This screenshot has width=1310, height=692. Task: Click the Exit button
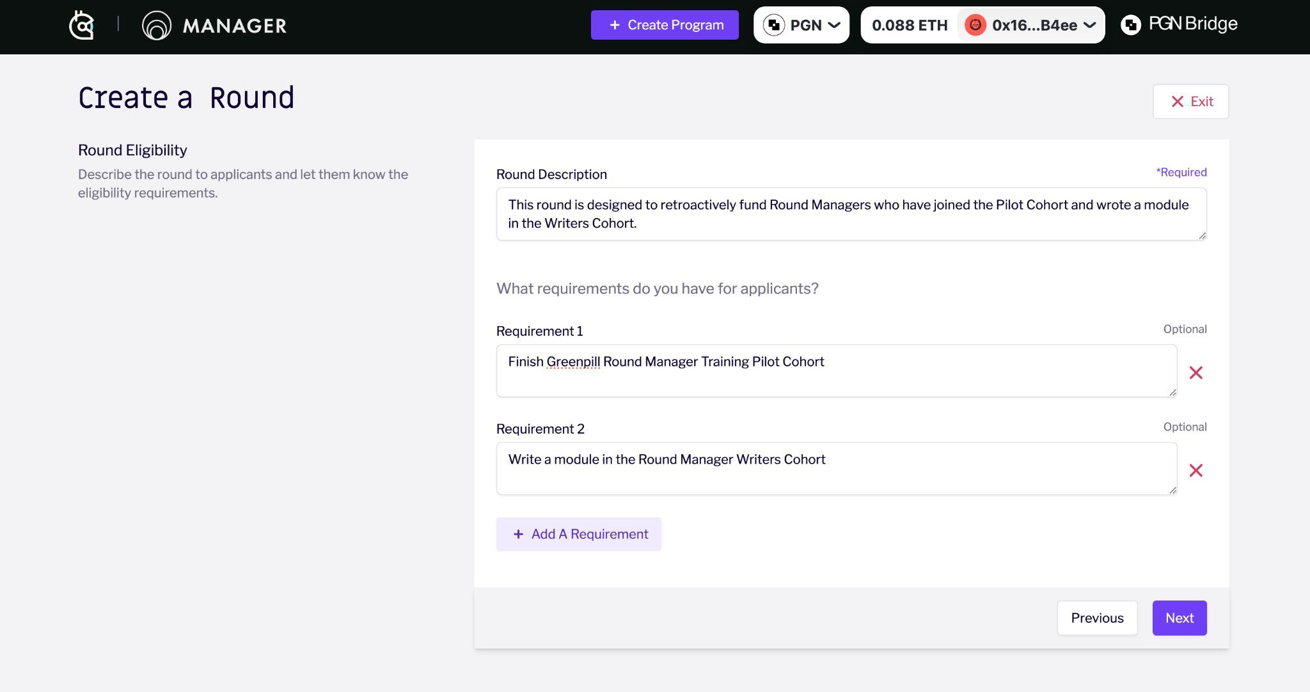pos(1190,102)
